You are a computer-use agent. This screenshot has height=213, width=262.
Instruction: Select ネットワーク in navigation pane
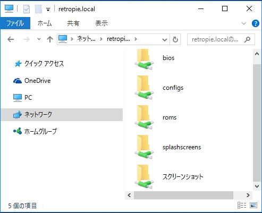(x=62, y=115)
